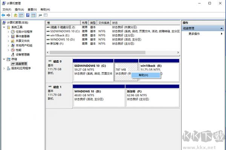The height and width of the screenshot is (150, 226).
Task: Select SSDWINDOWS 10 (C:) partition block
Action: [x=93, y=70]
